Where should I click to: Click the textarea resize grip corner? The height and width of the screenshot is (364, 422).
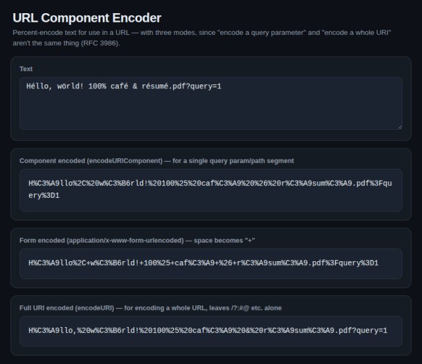[x=400, y=127]
